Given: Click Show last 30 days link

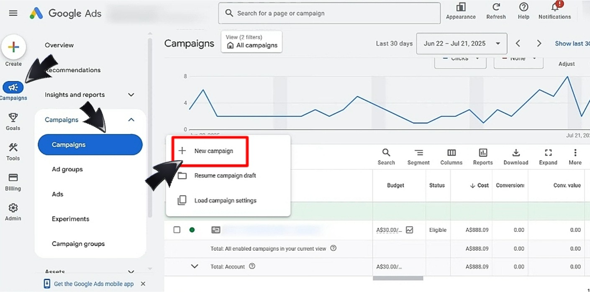Looking at the screenshot, I should click(572, 43).
